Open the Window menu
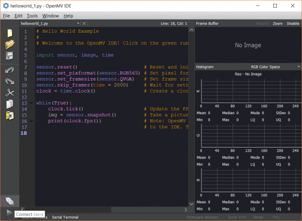Viewport: 302px width, 221px height. [51, 16]
